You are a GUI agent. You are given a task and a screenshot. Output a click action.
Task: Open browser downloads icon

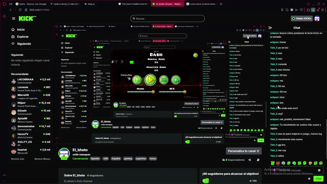tap(318, 10)
